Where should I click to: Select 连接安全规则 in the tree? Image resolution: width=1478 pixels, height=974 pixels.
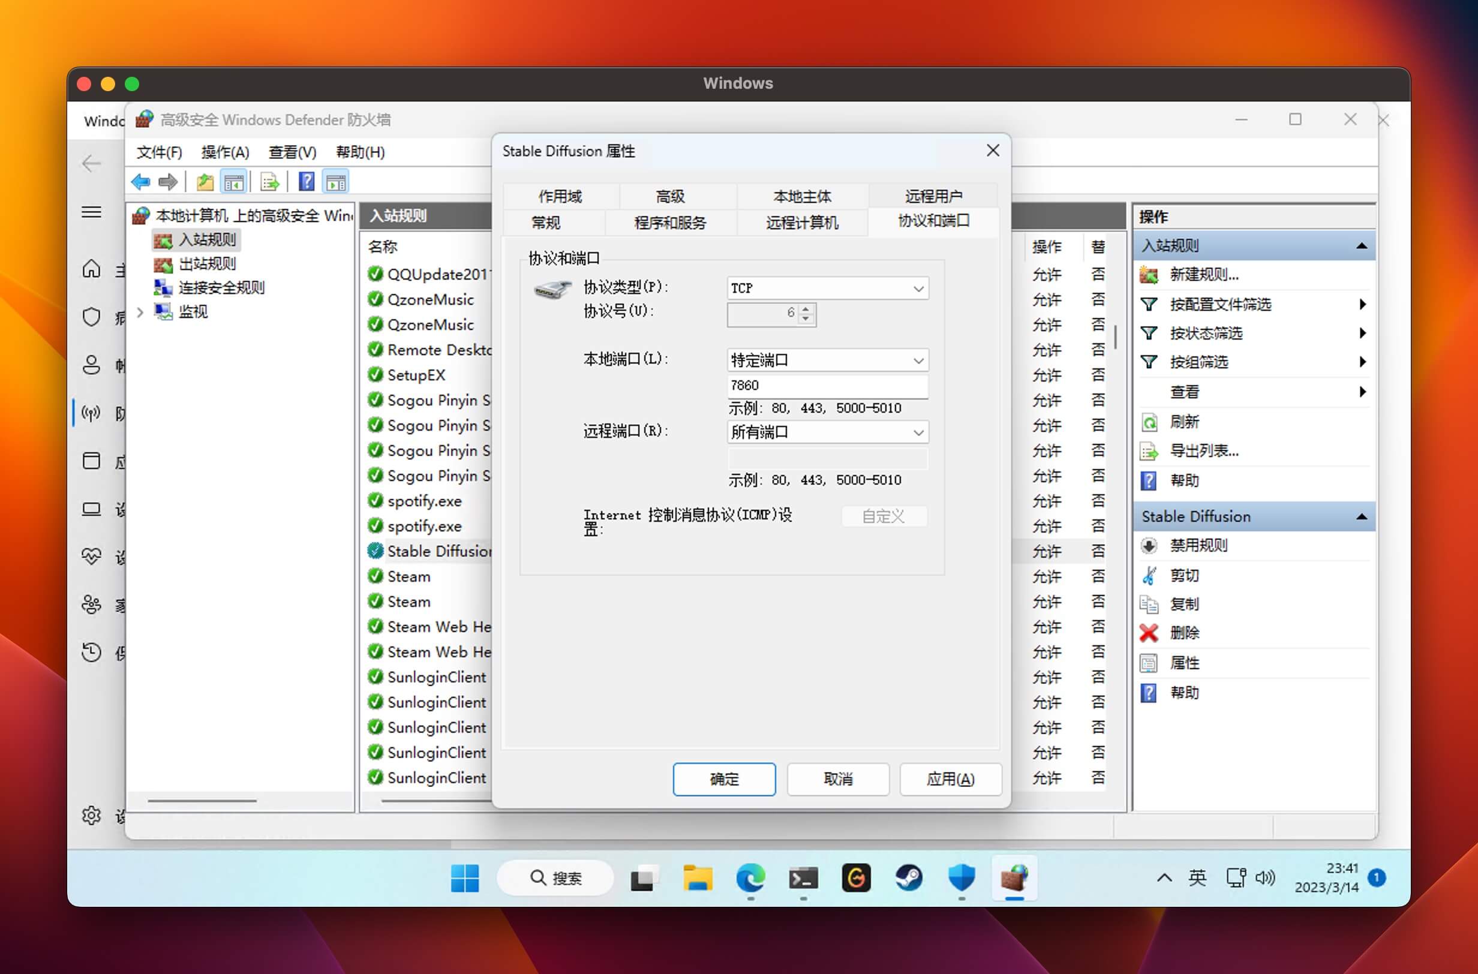(221, 288)
